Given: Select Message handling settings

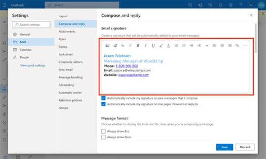Looking at the screenshot, I should click(76, 77).
